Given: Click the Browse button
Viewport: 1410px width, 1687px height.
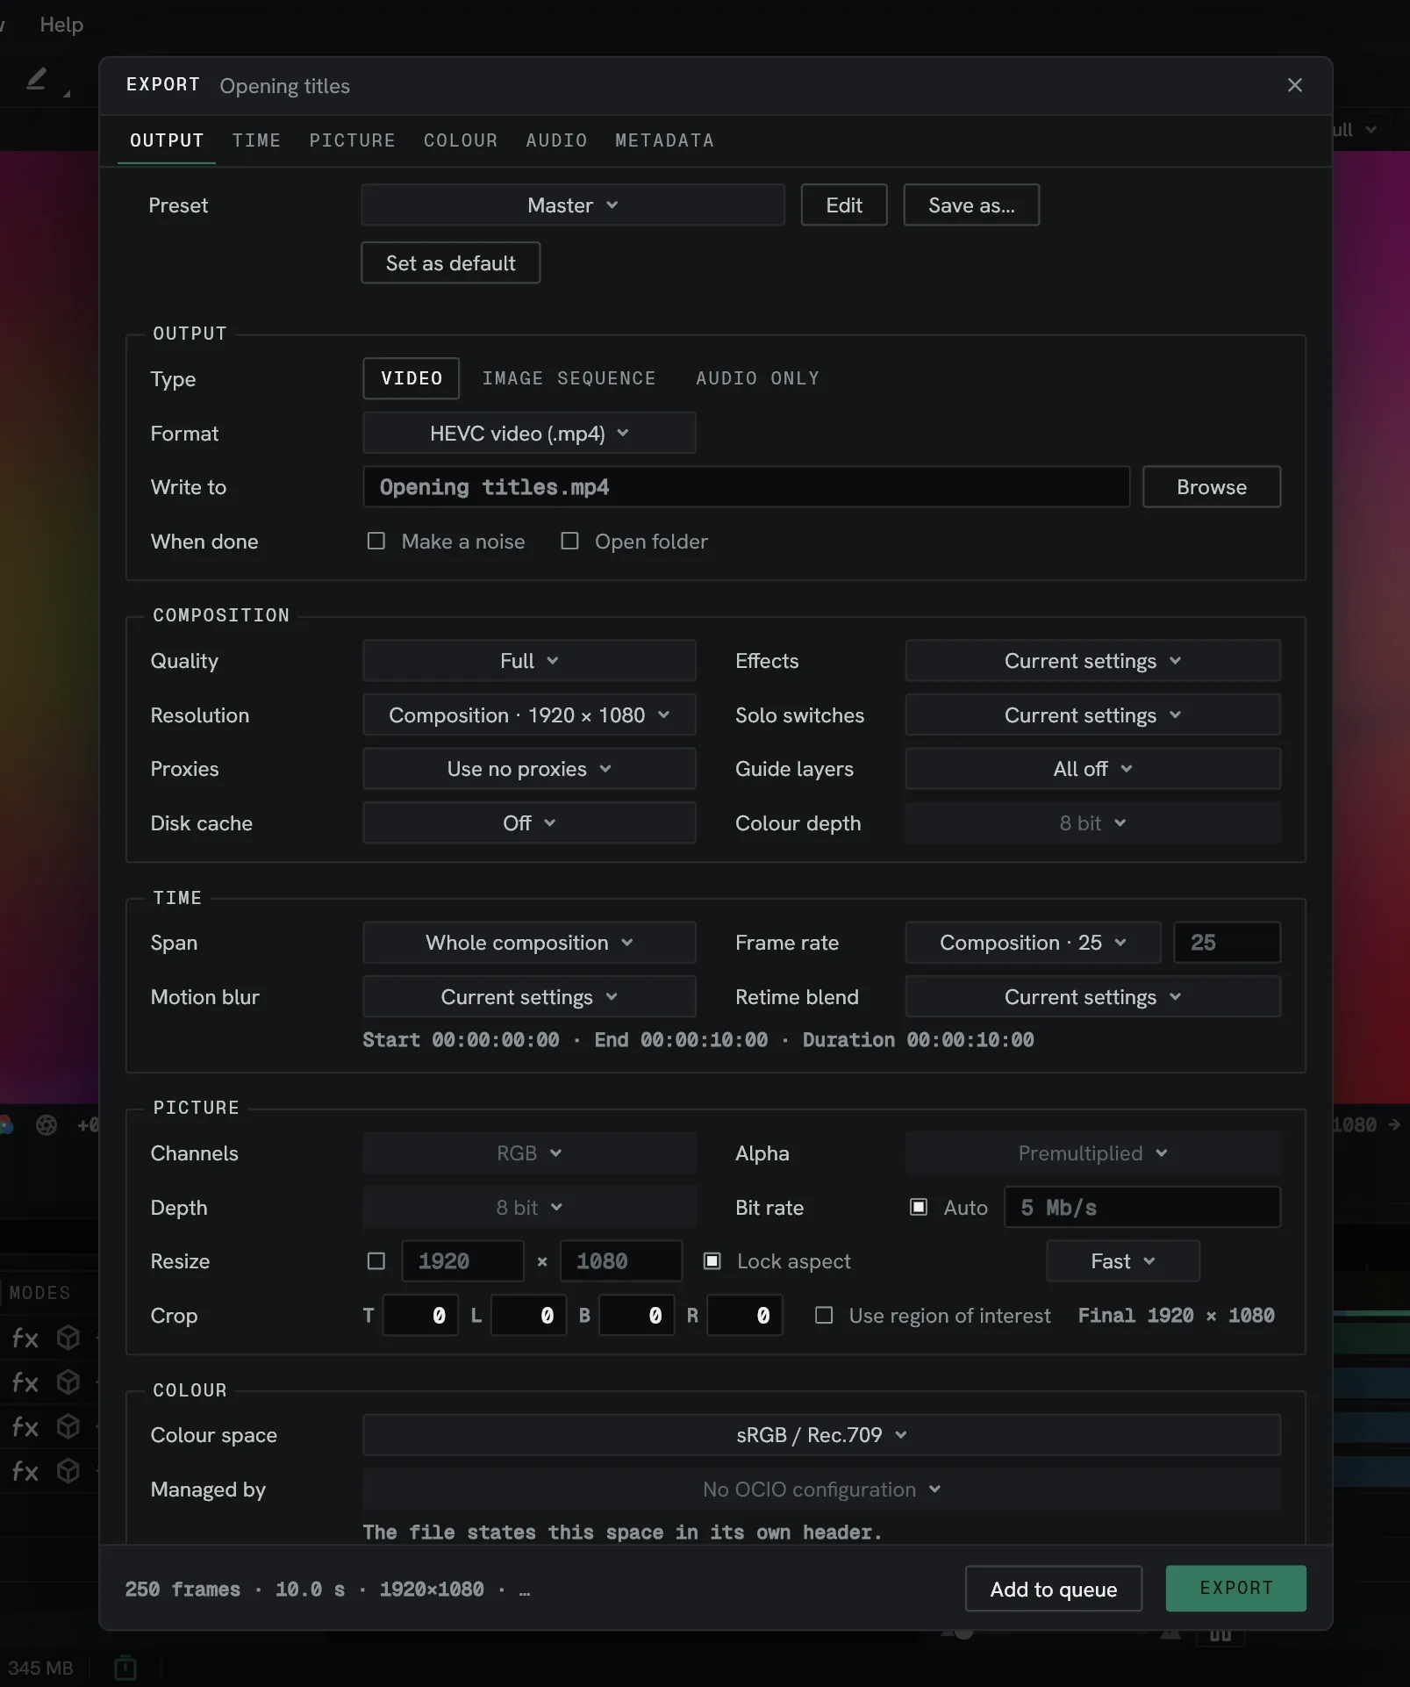Looking at the screenshot, I should tap(1212, 487).
